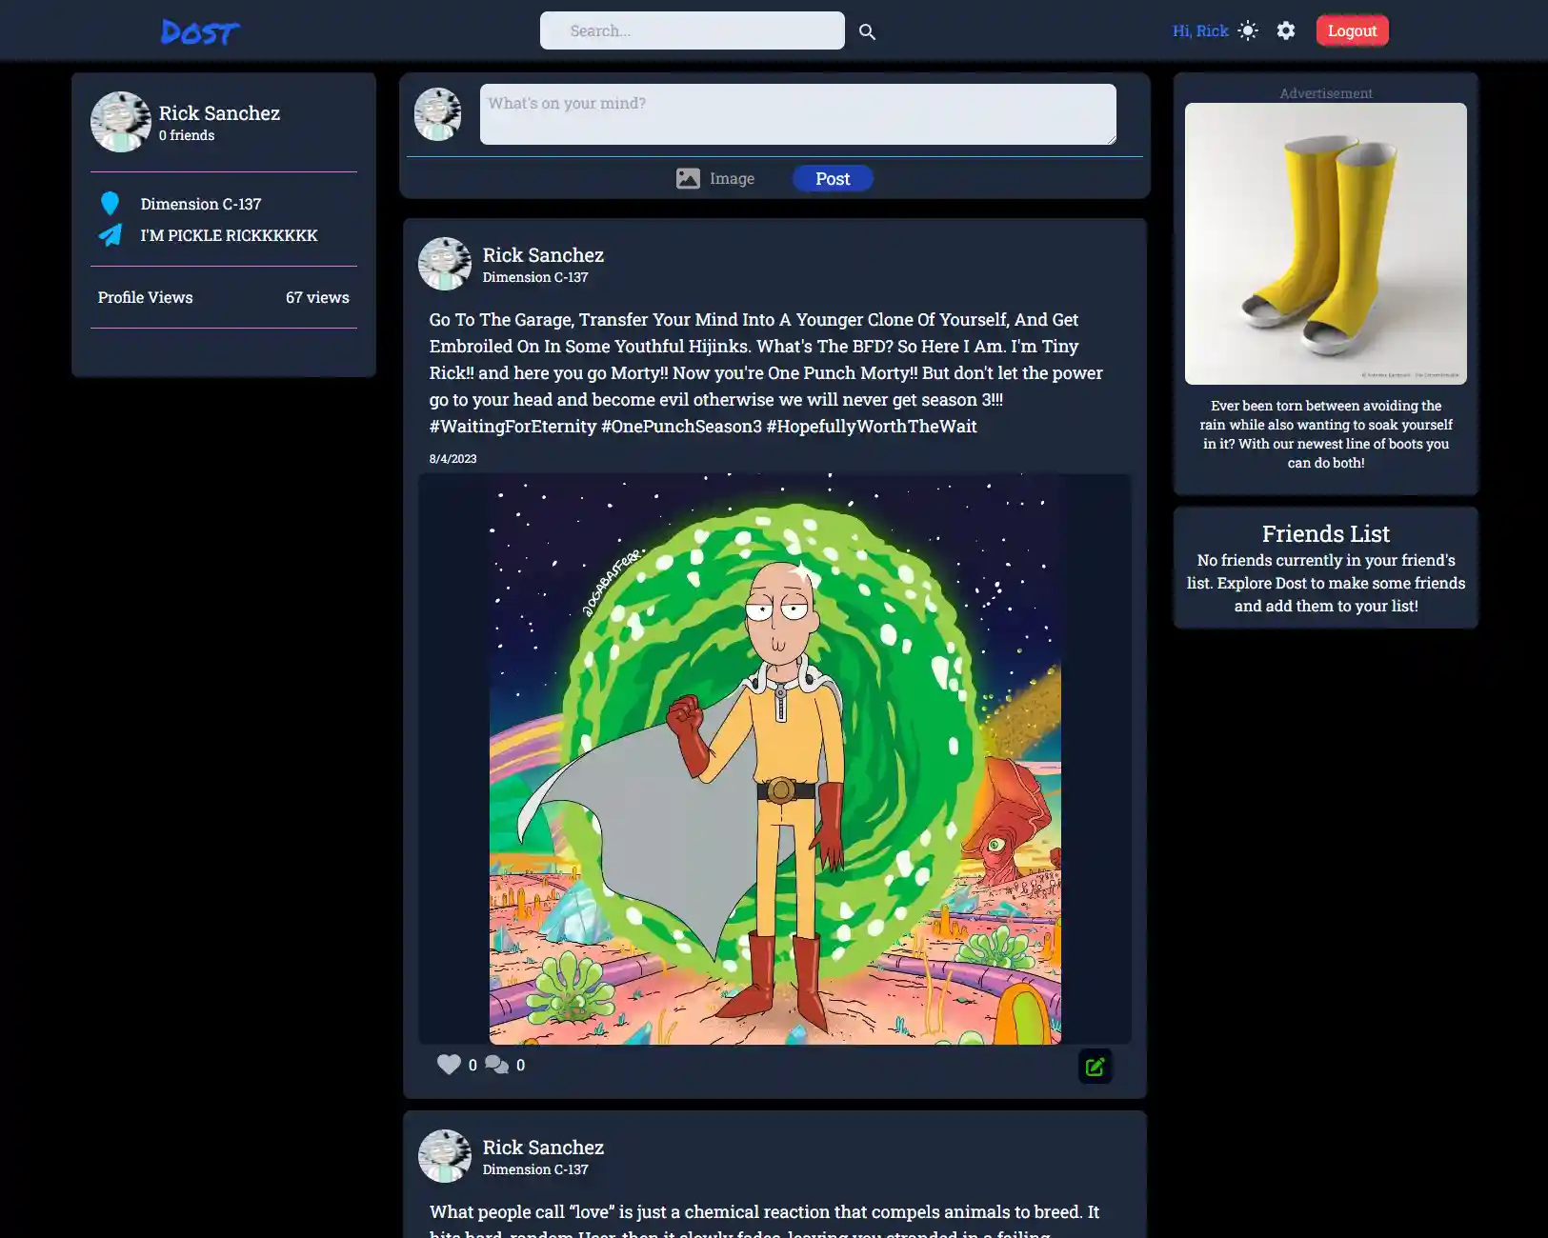
Task: Open comments with the speech bubble icon
Action: point(497,1064)
